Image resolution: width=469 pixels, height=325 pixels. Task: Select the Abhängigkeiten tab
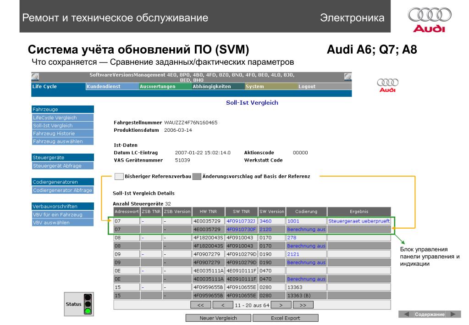point(218,86)
